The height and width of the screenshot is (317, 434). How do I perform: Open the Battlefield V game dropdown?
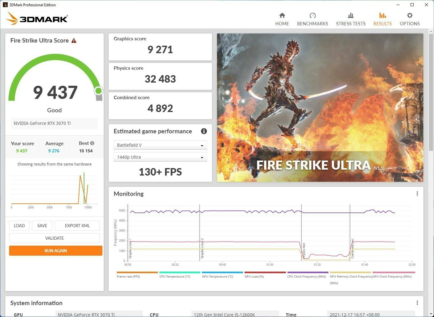click(x=160, y=145)
